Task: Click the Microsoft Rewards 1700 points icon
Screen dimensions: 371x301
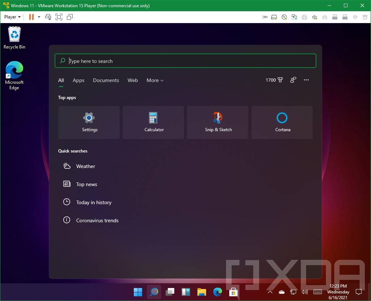Action: pos(274,80)
